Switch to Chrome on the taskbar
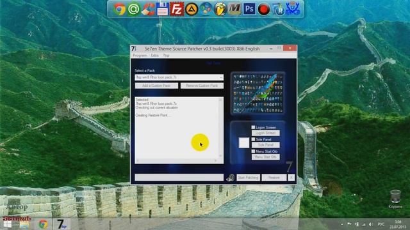Image resolution: width=410 pixels, height=230 pixels. (x=43, y=224)
